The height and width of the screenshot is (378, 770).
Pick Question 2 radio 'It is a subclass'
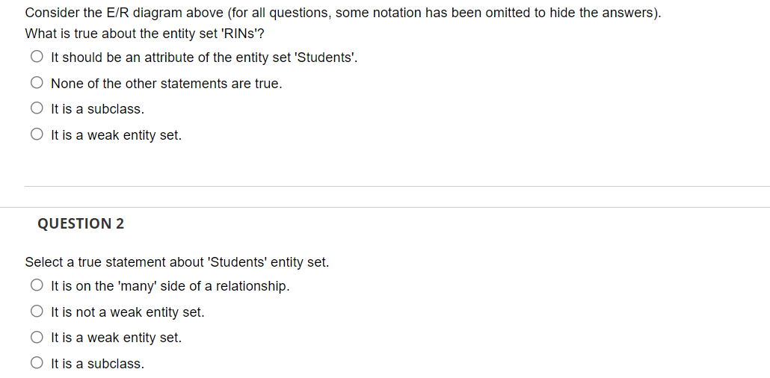(x=37, y=363)
